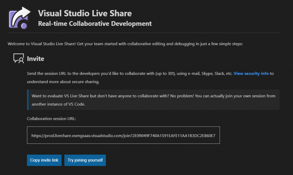The height and width of the screenshot is (175, 293).
Task: Open the View security info link
Action: 251,73
